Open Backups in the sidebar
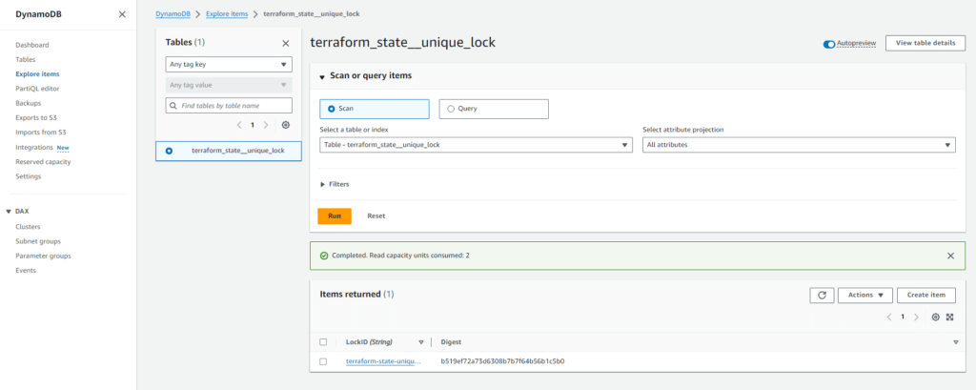The width and height of the screenshot is (976, 390). point(28,103)
